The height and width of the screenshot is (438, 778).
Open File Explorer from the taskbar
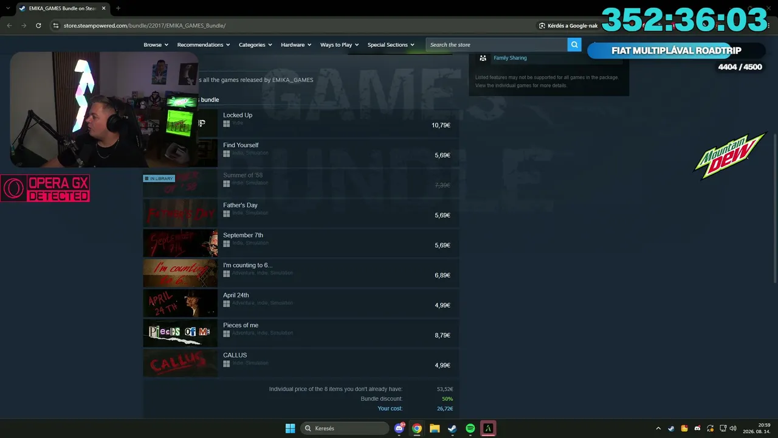tap(435, 428)
